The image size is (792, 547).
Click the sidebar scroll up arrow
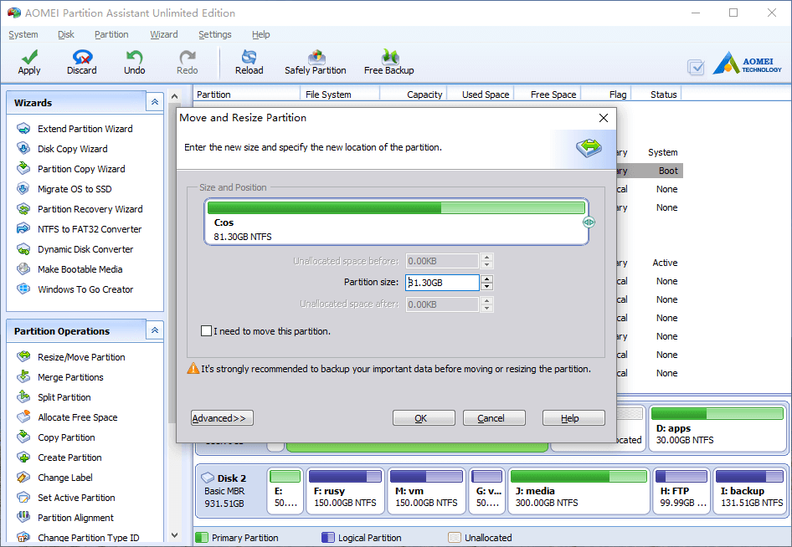tap(174, 96)
